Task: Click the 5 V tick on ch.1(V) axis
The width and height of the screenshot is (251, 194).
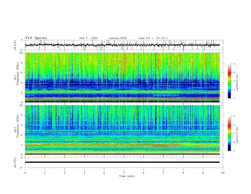Action: coord(22,40)
